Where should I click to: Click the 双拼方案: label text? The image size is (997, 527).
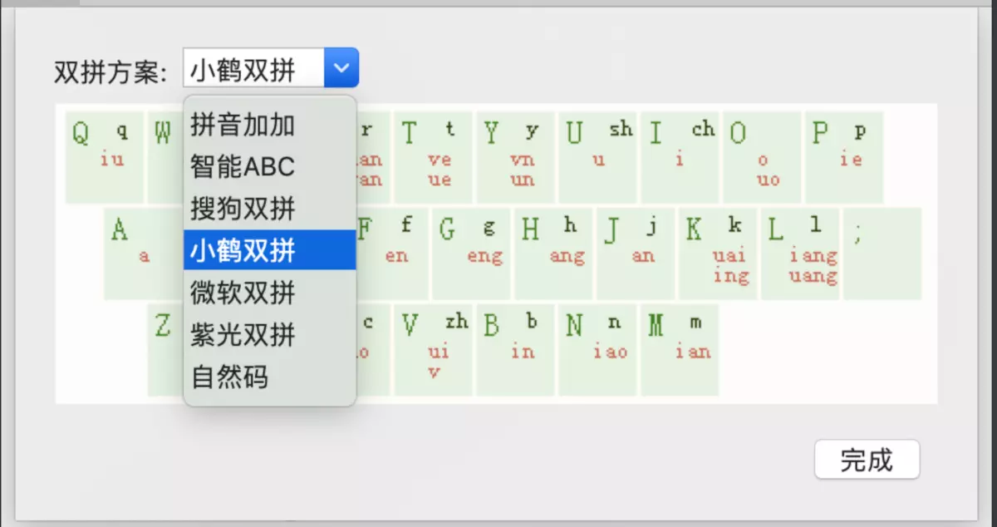click(x=111, y=72)
